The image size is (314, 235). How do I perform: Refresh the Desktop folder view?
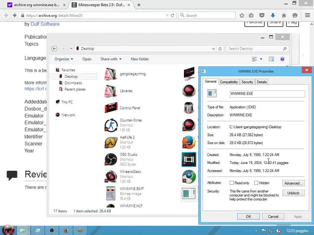[220, 49]
